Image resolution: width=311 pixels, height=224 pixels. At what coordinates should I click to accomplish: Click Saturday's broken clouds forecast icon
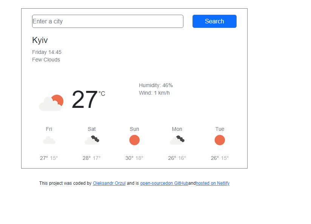pos(92,140)
